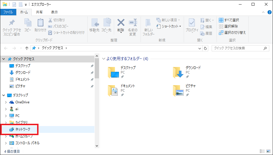
Task: Collapse the よく使用するフォルダー group header
Action: point(104,59)
